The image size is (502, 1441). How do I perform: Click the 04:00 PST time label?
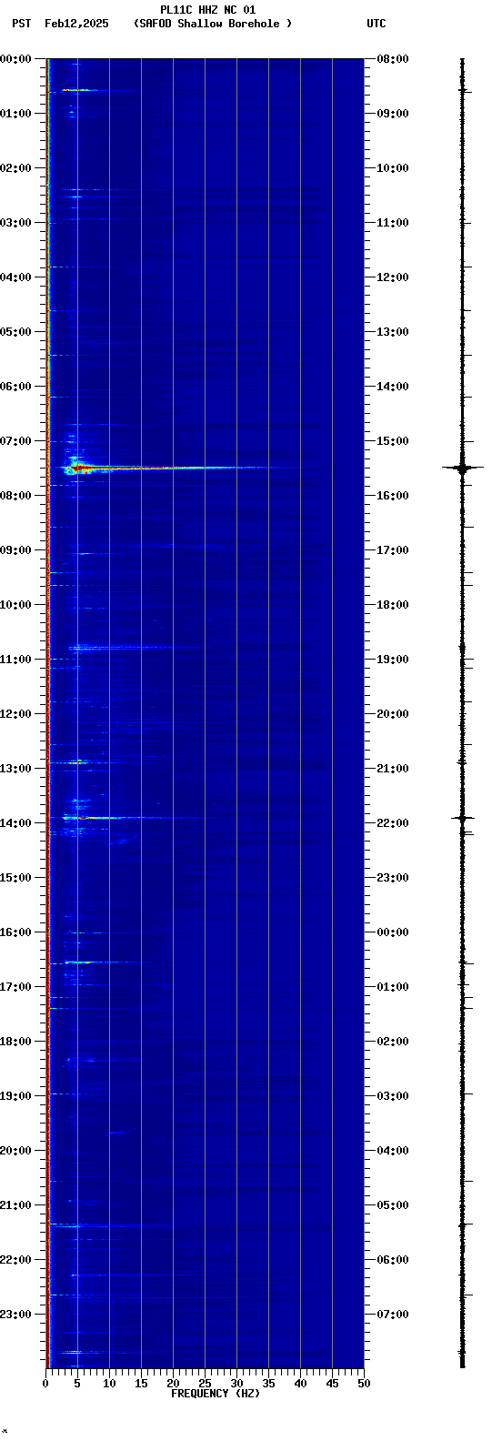pos(15,277)
